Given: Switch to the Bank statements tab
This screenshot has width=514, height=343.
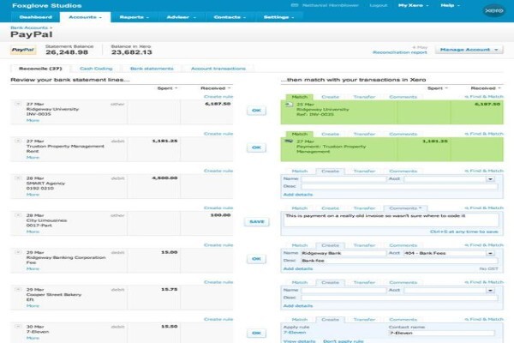Looking at the screenshot, I should pyautogui.click(x=152, y=69).
